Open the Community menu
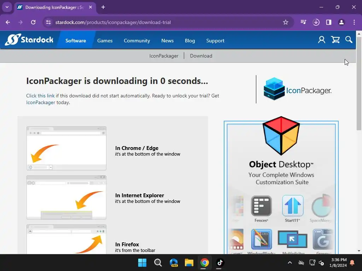 [137, 41]
